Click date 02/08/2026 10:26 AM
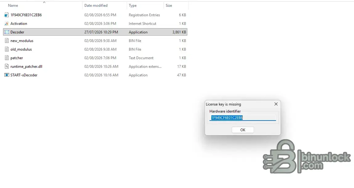Image resolution: width=354 pixels, height=188 pixels. [x=101, y=67]
